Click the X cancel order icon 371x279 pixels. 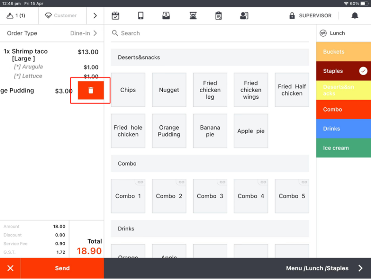[x=10, y=268]
